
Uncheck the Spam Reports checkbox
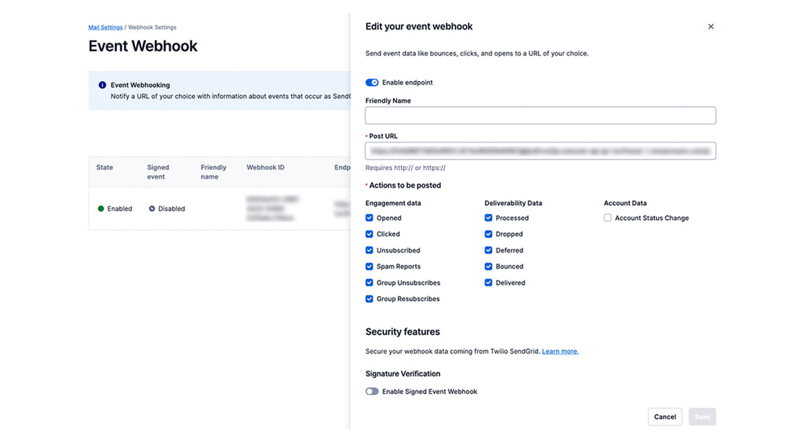370,266
